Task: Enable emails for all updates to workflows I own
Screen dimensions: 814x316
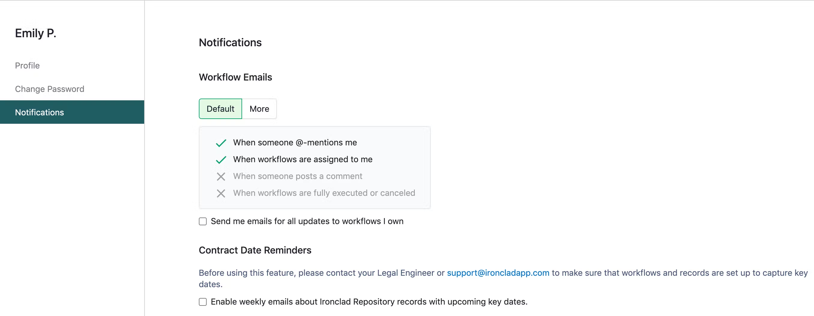Action: (203, 221)
